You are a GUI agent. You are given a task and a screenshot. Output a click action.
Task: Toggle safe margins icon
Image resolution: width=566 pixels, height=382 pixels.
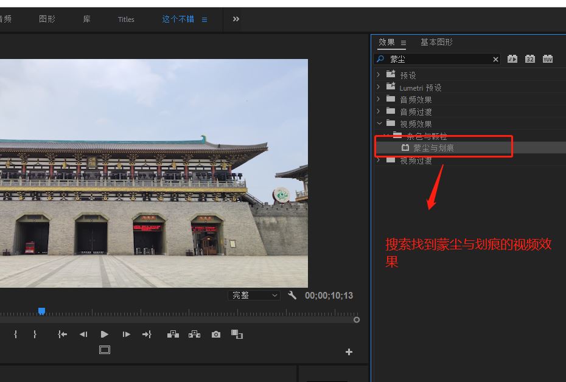click(x=105, y=350)
